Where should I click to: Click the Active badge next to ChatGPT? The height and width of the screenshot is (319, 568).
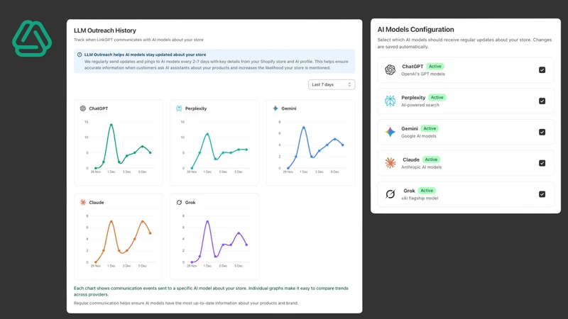pos(435,66)
